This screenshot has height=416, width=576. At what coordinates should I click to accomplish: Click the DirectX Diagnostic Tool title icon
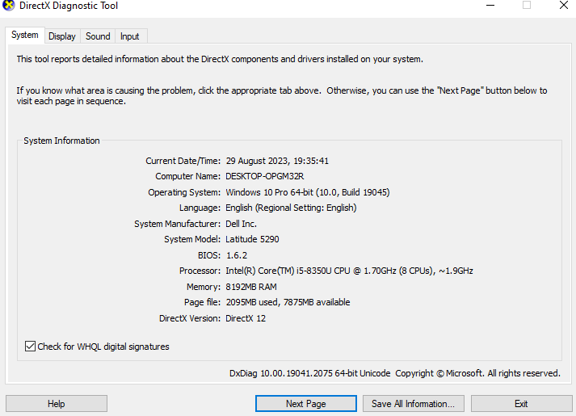(8, 6)
